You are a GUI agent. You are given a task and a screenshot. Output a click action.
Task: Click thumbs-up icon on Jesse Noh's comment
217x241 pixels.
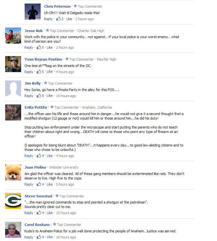pos(39,47)
